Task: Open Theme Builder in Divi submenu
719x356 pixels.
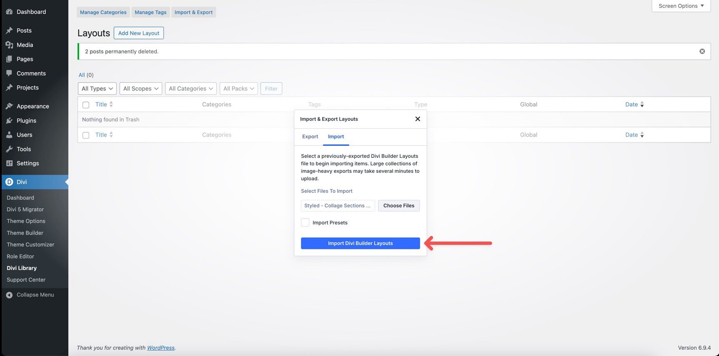Action: [x=25, y=233]
